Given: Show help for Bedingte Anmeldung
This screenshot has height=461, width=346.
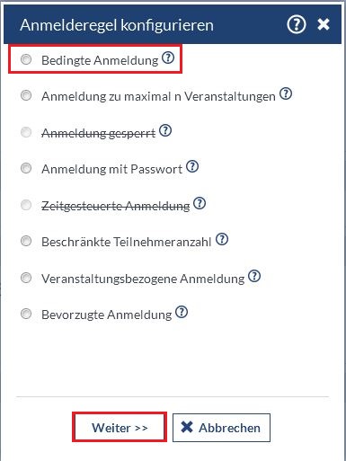Looking at the screenshot, I should click(168, 58).
